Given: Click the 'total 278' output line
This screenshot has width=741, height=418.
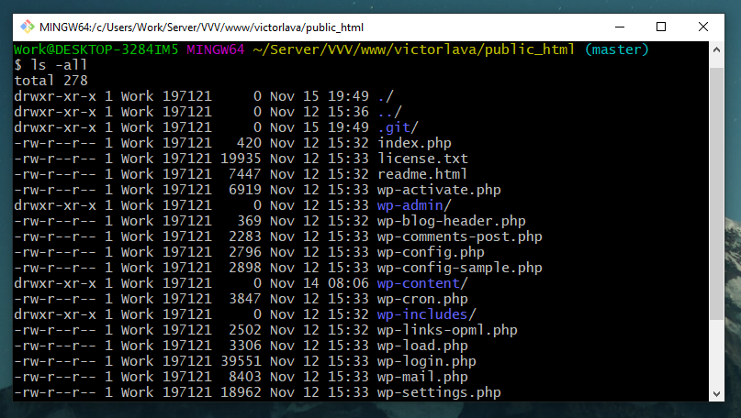Looking at the screenshot, I should (x=51, y=81).
